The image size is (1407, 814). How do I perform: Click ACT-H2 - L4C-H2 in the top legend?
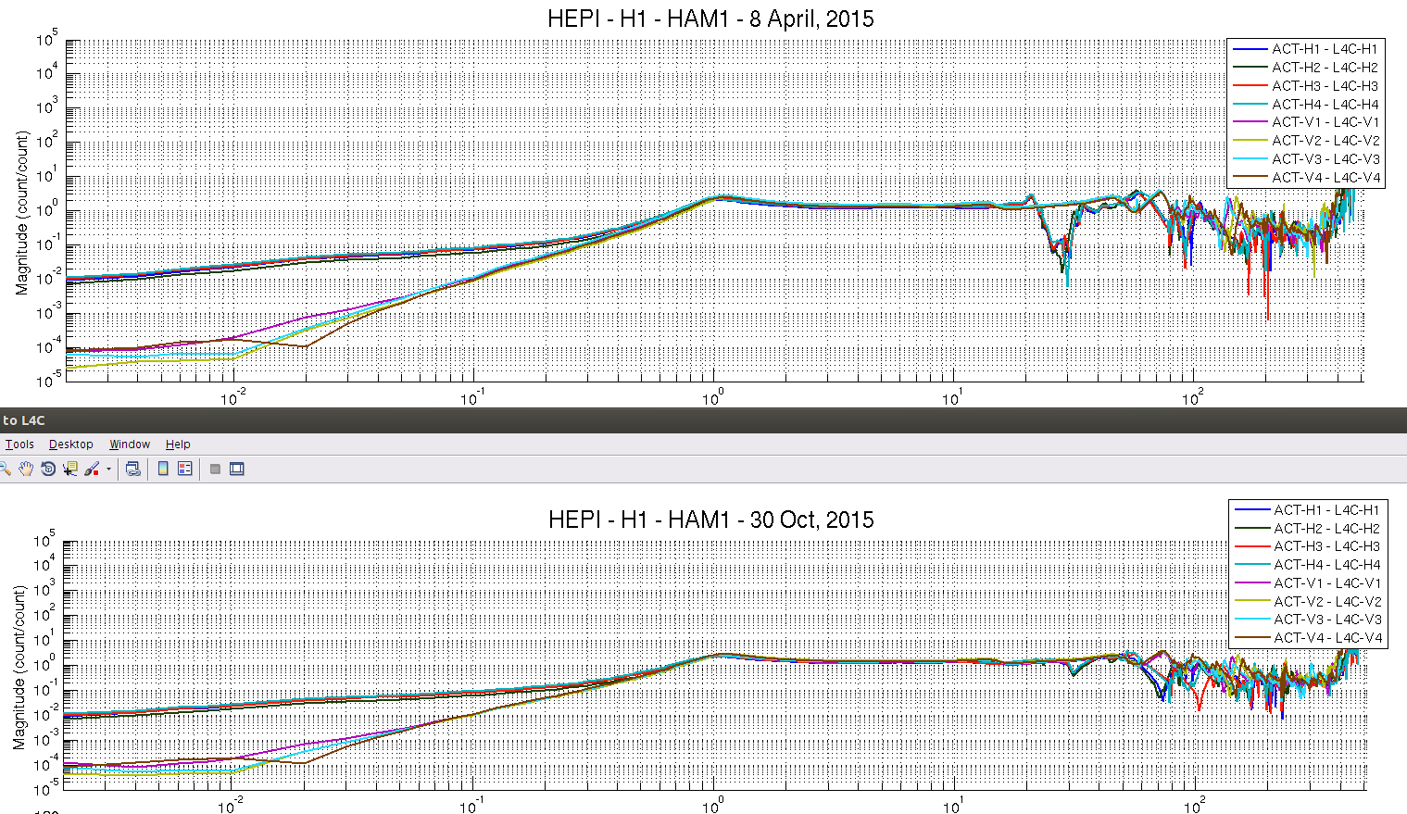[x=1325, y=68]
